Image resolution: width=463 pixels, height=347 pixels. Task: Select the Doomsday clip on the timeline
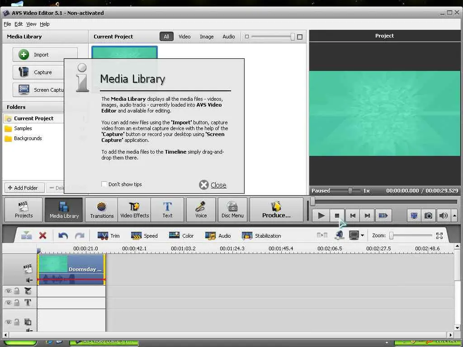tap(71, 269)
